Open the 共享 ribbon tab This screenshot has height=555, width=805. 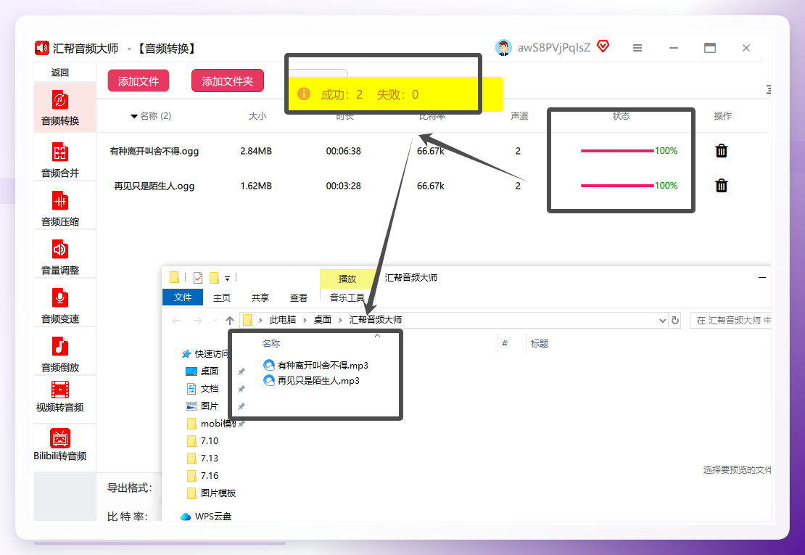coord(260,297)
